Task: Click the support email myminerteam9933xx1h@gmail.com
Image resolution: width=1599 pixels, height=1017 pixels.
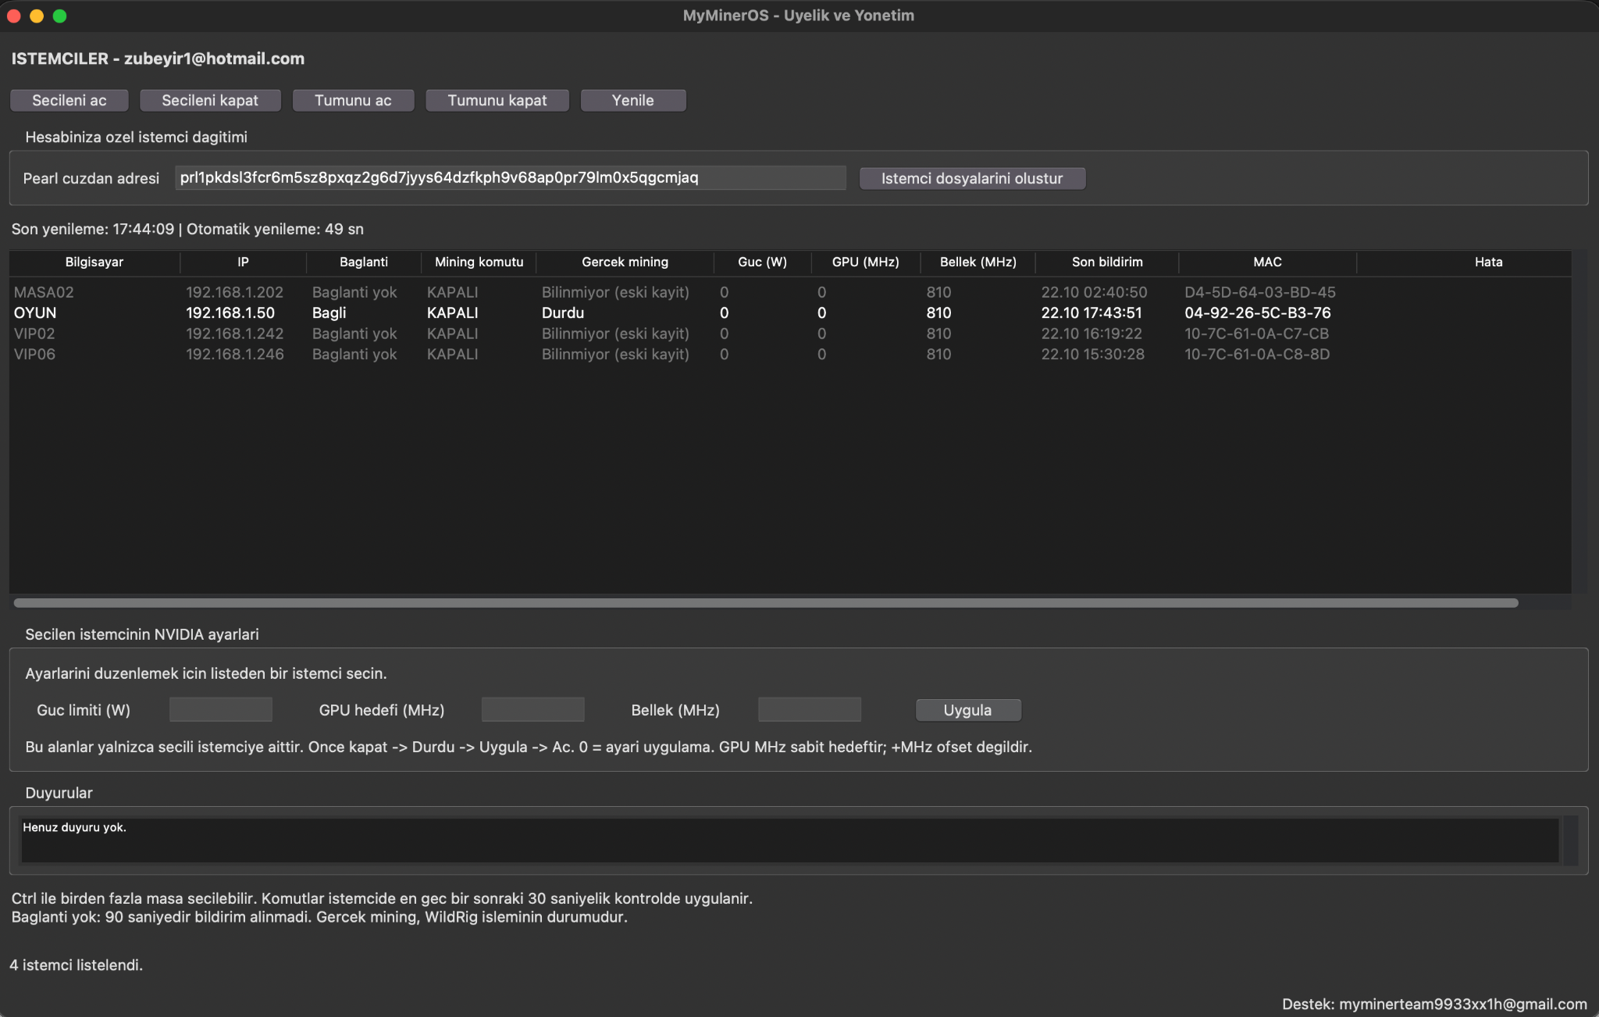Action: [1463, 1004]
